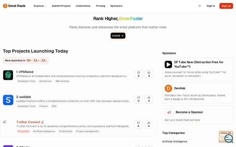Upvote TruStar Connect project

tap(149, 124)
